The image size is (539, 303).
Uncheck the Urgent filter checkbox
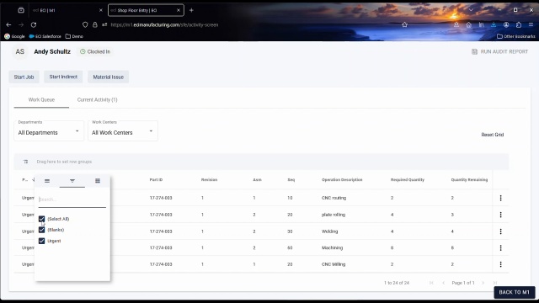[41, 241]
